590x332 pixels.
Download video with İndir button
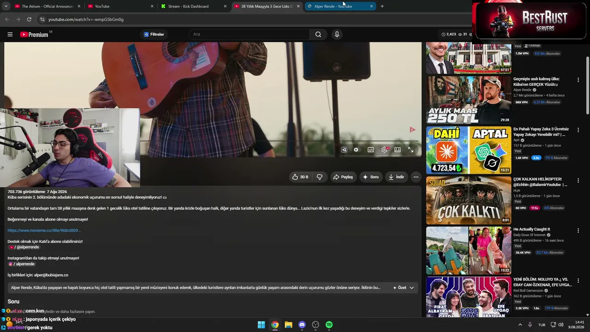(396, 177)
